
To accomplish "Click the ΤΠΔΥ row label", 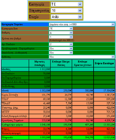I will [5, 99].
